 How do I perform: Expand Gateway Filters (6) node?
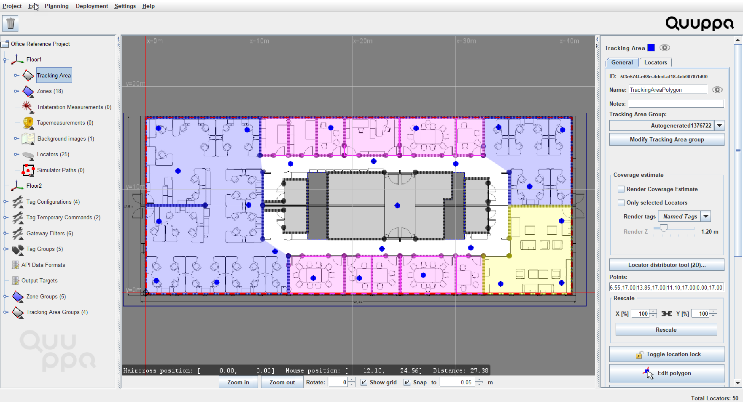click(x=5, y=233)
